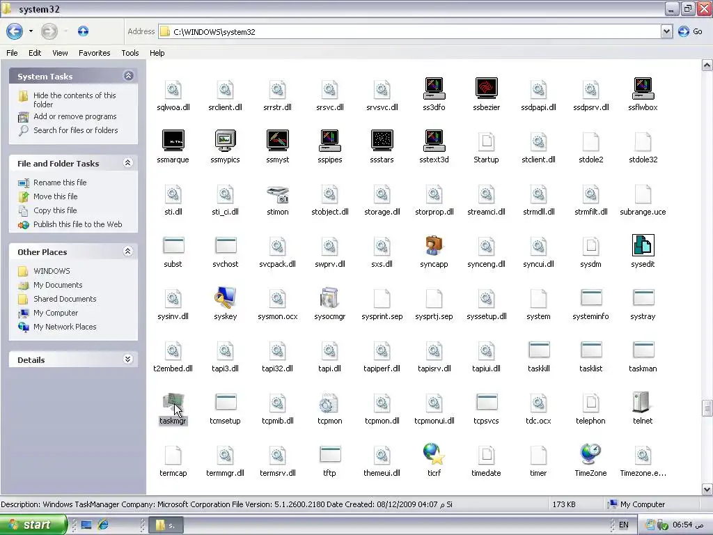Select the ssmyst screensaver icon
The image size is (713, 535).
pyautogui.click(x=277, y=141)
